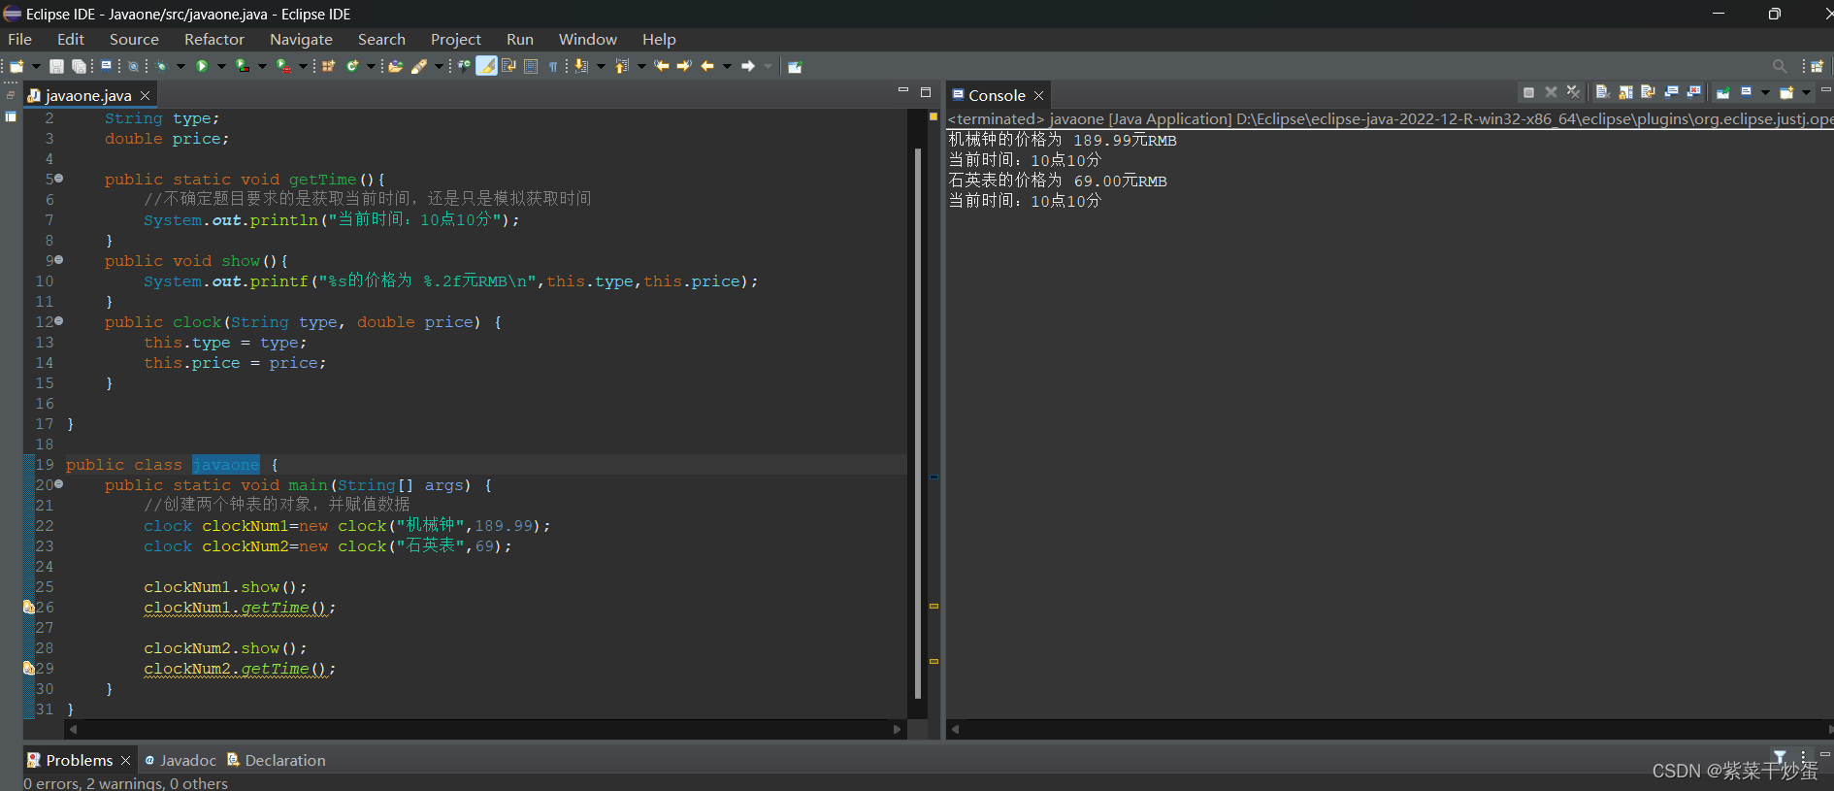The image size is (1834, 791).
Task: Jump to previous annotation icon
Action: pyautogui.click(x=622, y=66)
